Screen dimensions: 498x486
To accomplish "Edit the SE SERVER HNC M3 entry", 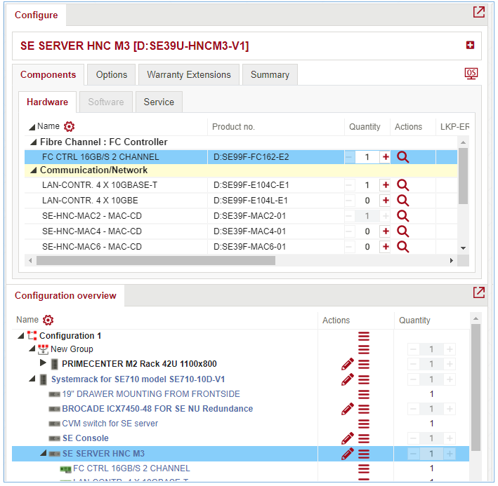I will point(347,454).
